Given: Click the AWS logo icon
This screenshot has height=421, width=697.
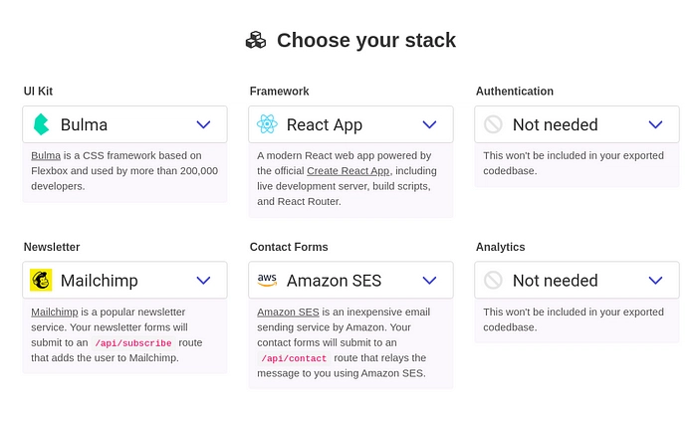Looking at the screenshot, I should (x=267, y=281).
